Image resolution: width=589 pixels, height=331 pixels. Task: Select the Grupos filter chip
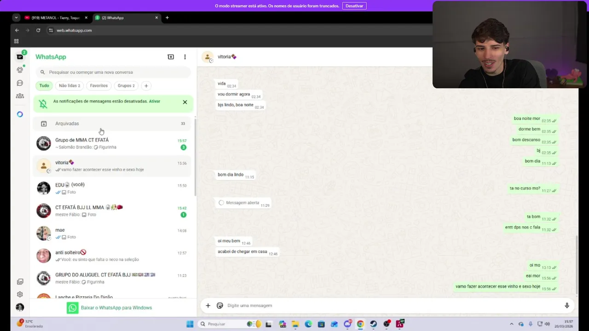(x=126, y=86)
